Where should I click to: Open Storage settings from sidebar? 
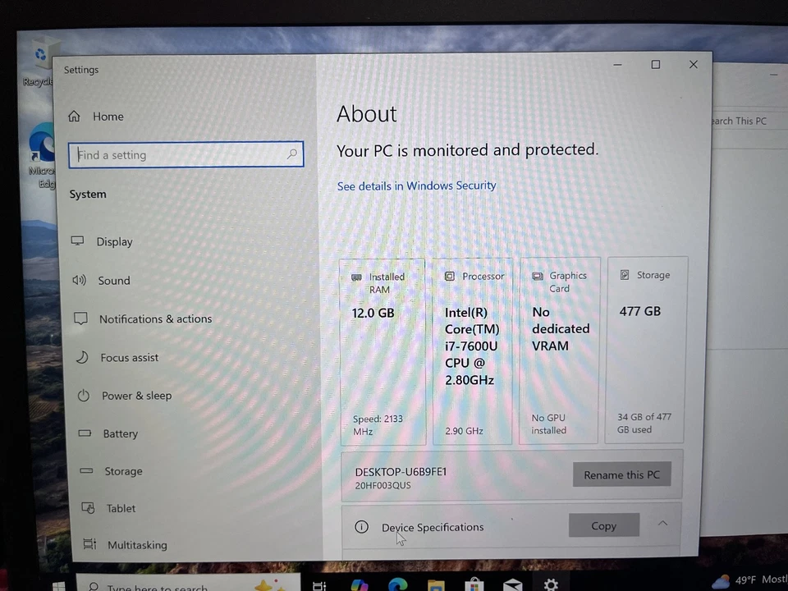123,470
